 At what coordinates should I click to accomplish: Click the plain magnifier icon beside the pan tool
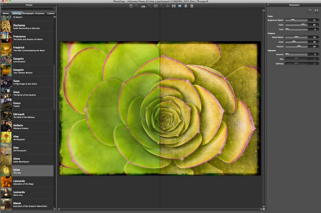[162, 6]
